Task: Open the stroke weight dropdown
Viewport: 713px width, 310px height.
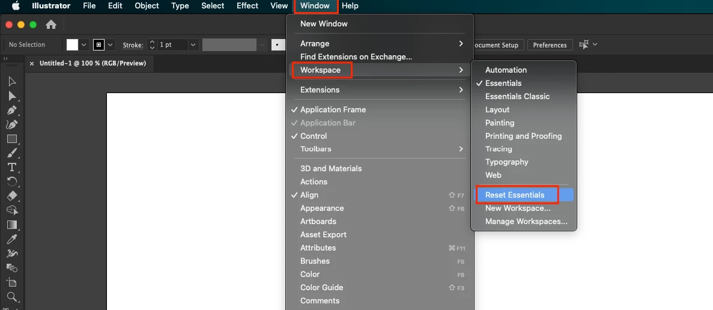Action: [193, 44]
